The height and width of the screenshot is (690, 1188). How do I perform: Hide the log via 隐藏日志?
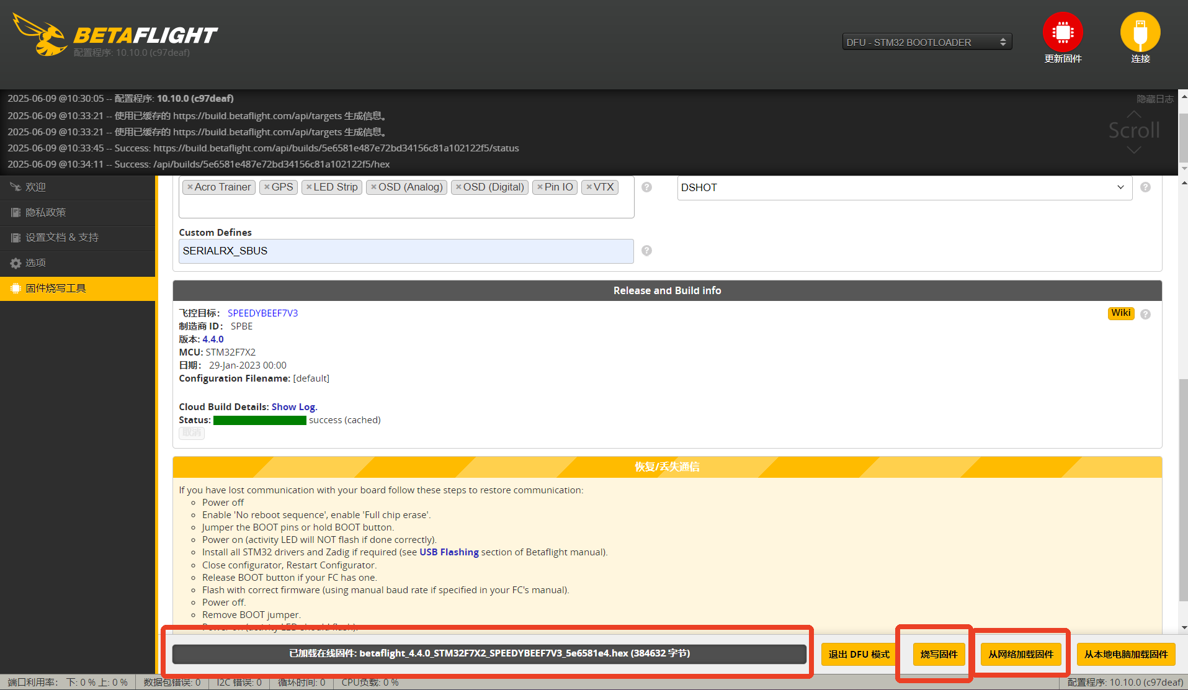point(1155,99)
